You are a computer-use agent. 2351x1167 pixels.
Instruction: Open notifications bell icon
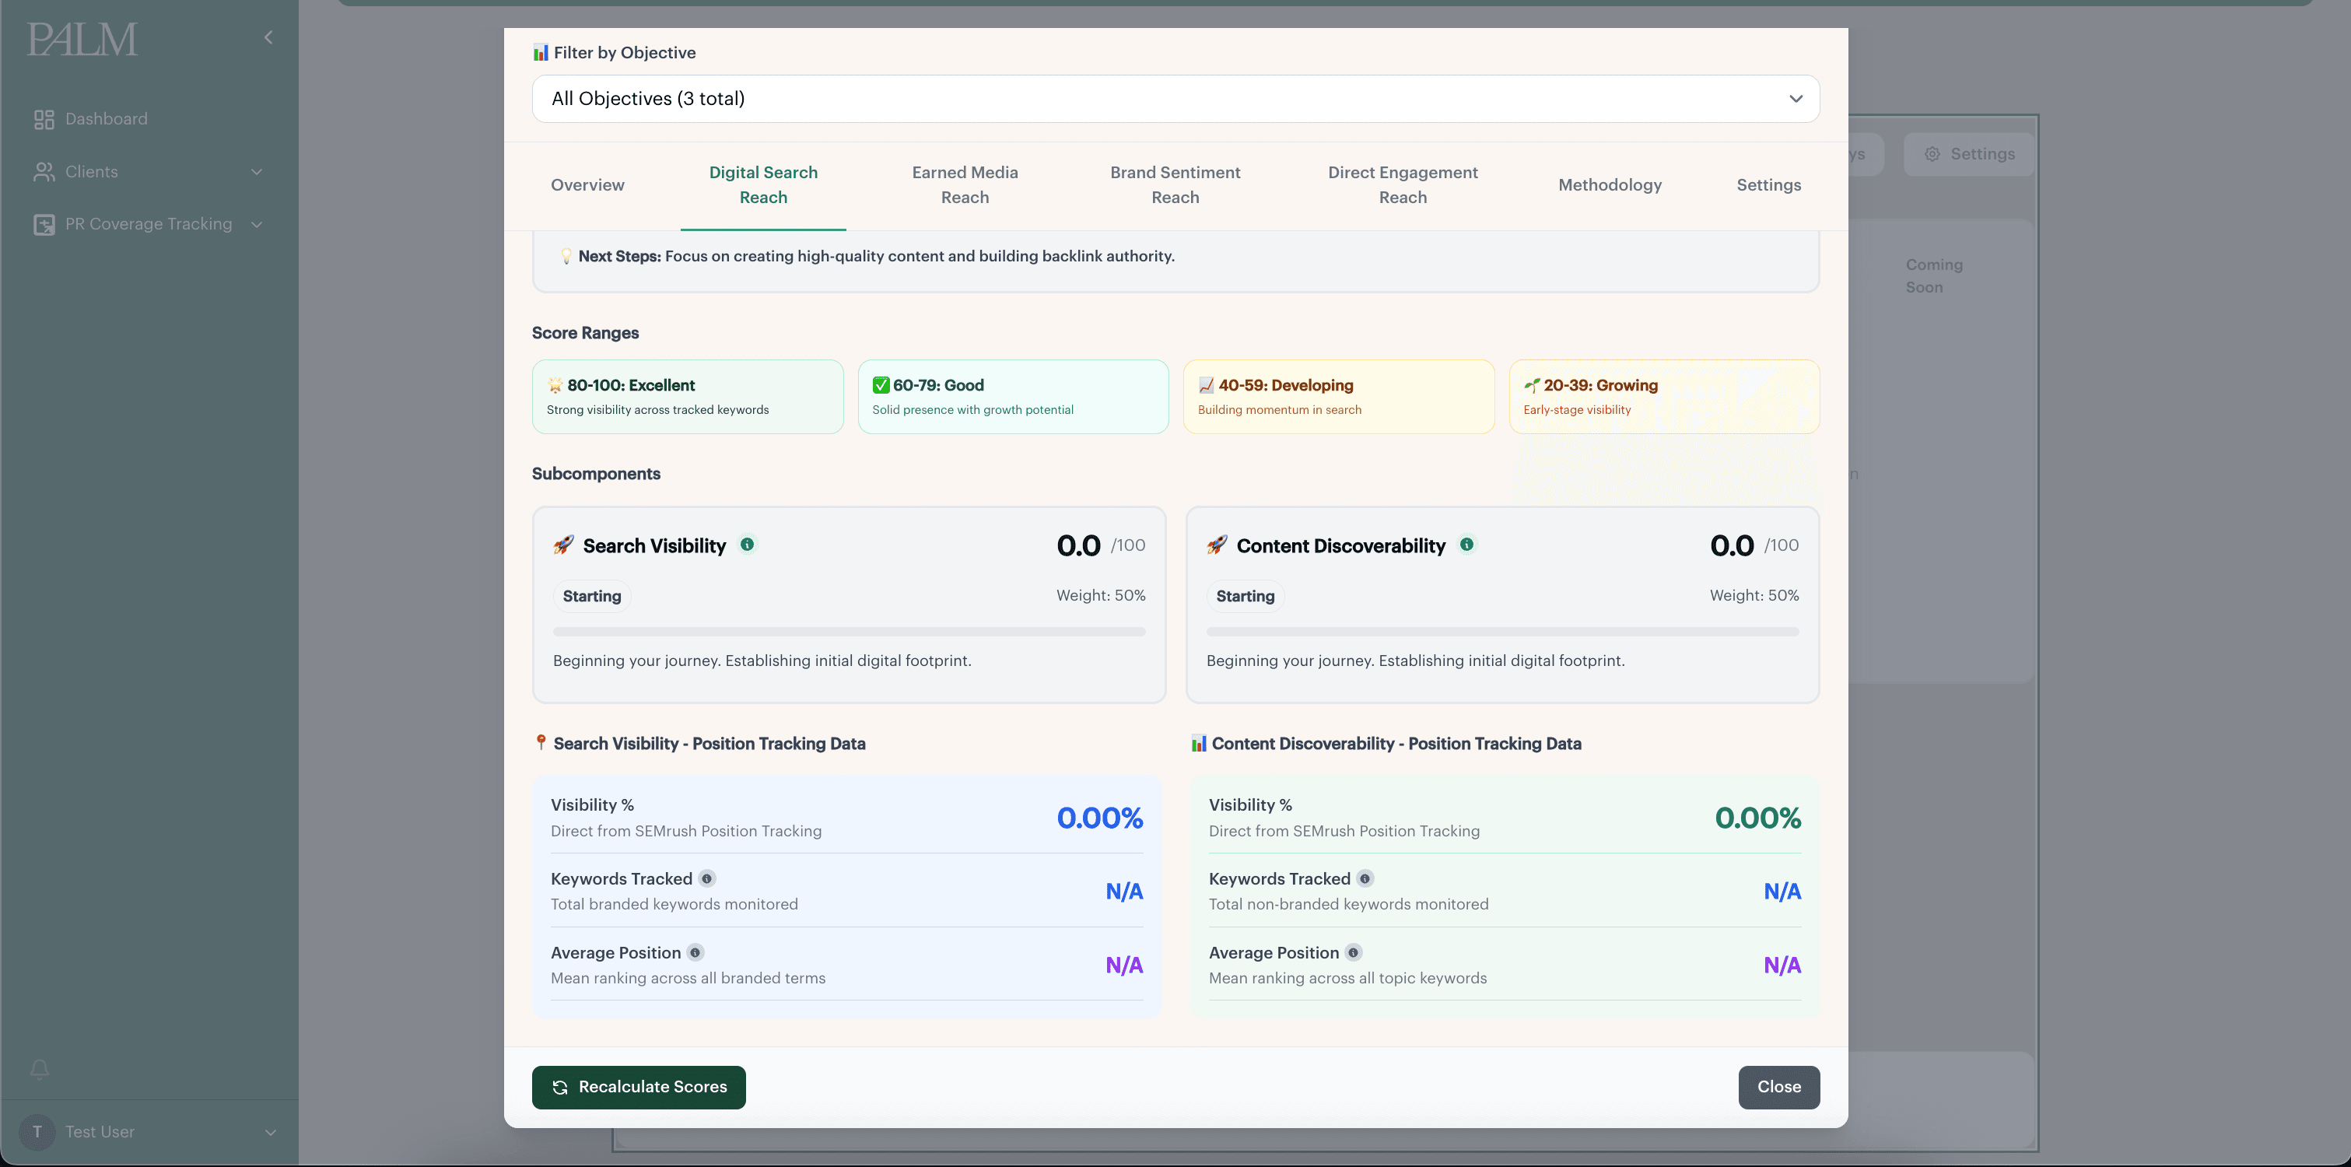39,1068
